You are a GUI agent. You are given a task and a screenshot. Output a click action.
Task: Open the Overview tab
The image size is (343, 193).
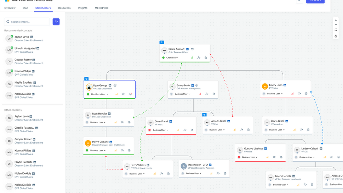point(10,8)
